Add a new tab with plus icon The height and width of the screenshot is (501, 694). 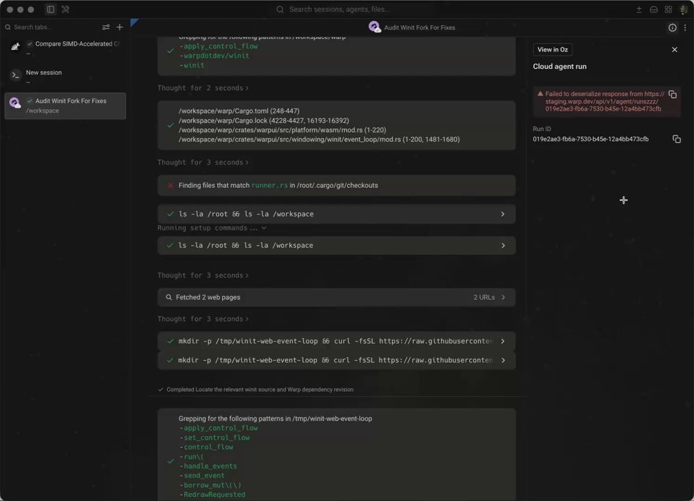pyautogui.click(x=120, y=27)
